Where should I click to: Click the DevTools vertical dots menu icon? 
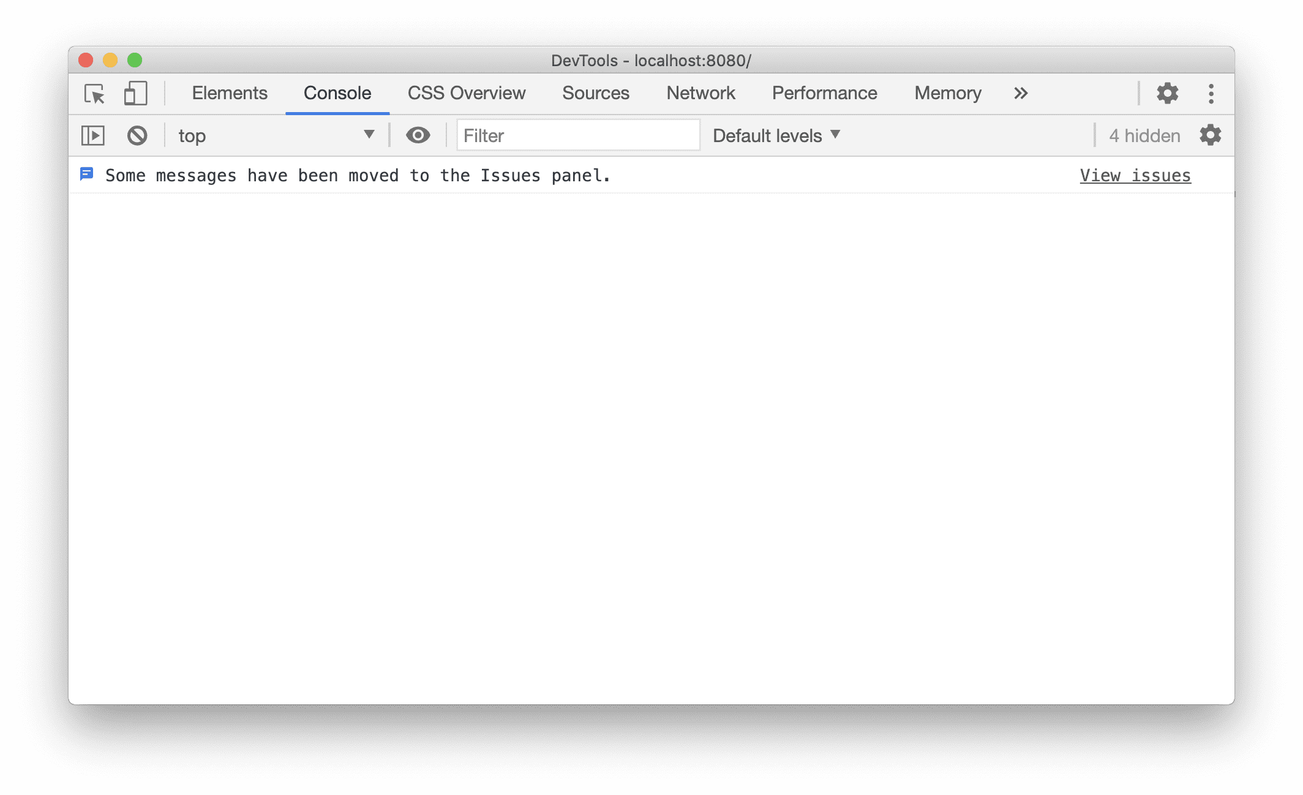(x=1210, y=93)
